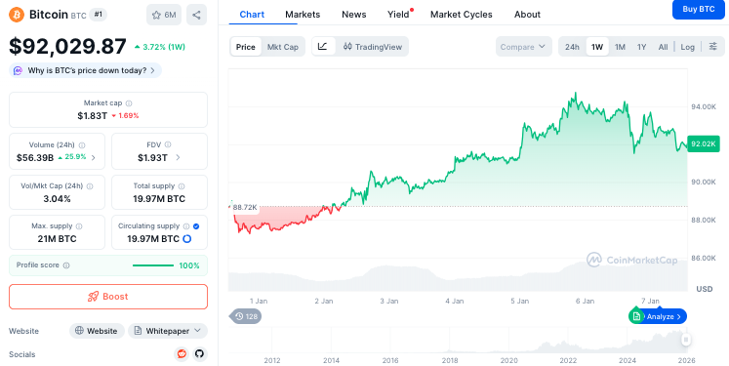Toggle Log scale on chart
Image resolution: width=729 pixels, height=366 pixels.
point(688,47)
